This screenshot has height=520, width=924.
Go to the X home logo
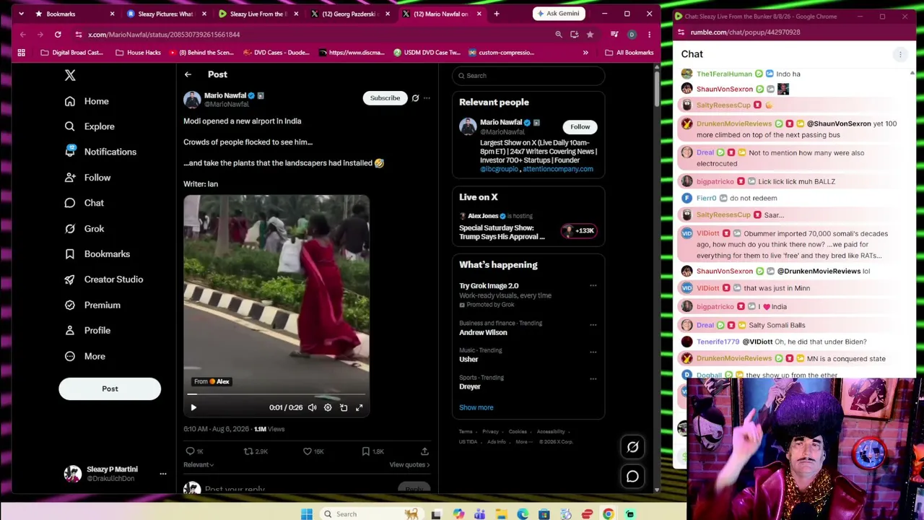tap(70, 75)
